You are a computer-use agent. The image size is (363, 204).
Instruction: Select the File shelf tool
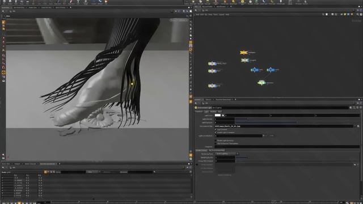(106, 2)
